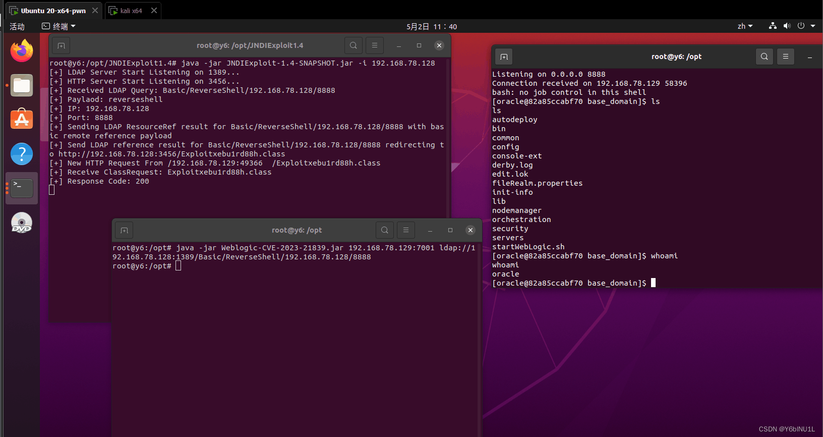Expand the system menu arrow
This screenshot has width=823, height=437.
[x=813, y=26]
